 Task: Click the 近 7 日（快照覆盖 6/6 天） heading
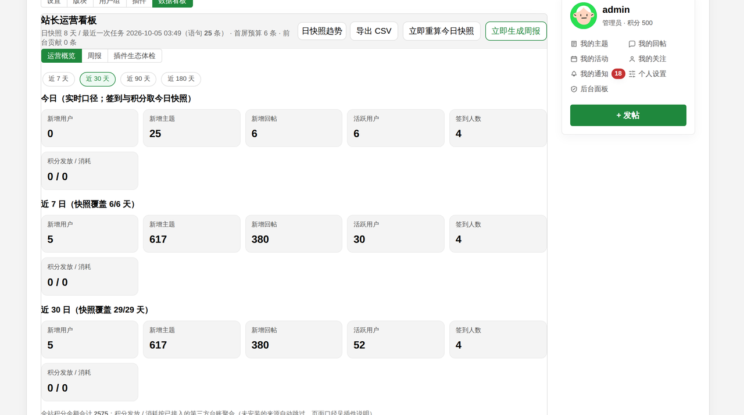pyautogui.click(x=90, y=204)
